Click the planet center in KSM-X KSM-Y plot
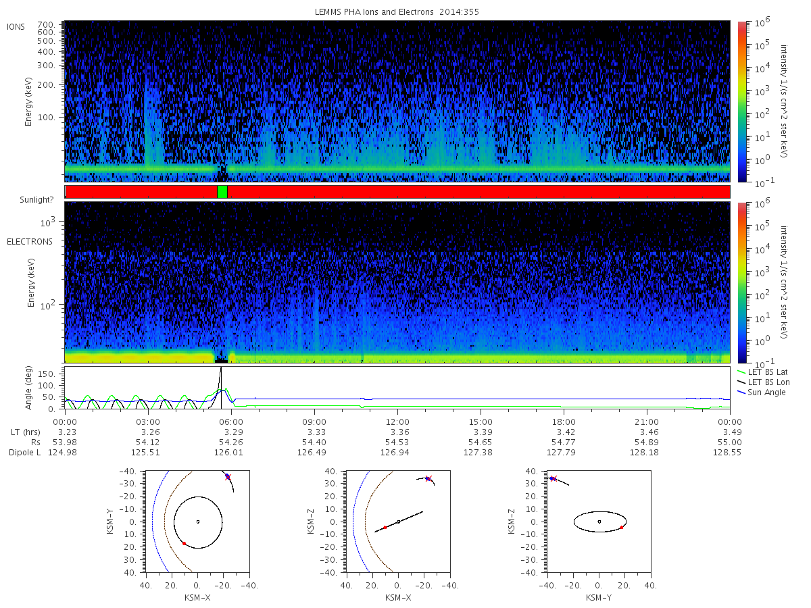The width and height of the screenshot is (811, 608). tap(197, 522)
